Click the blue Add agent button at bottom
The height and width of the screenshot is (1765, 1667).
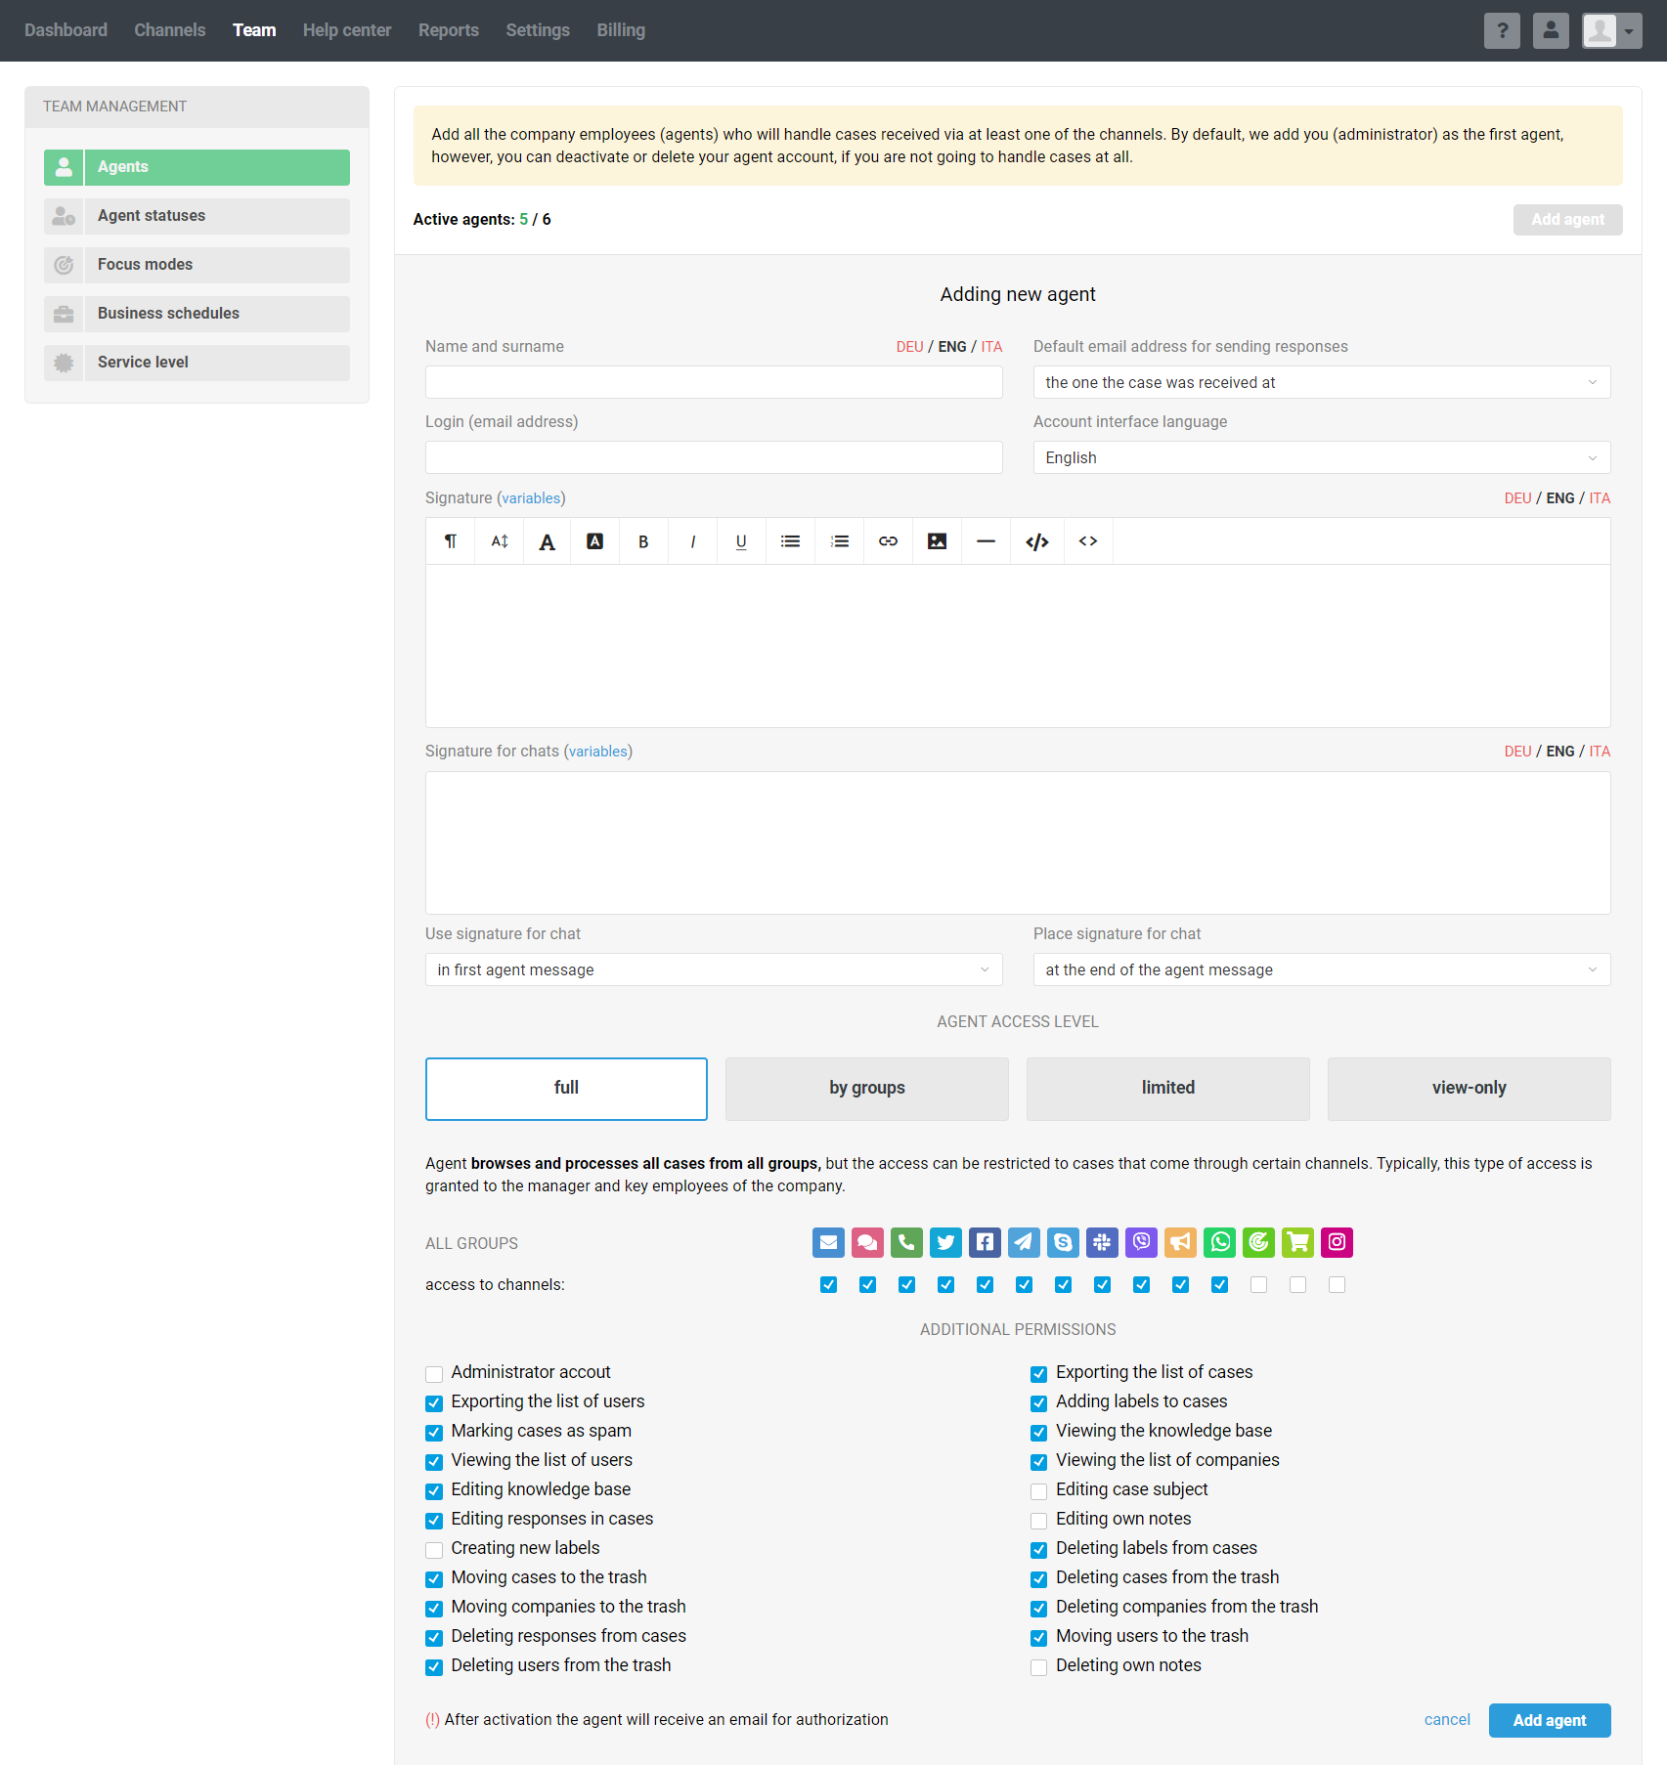tap(1549, 1720)
